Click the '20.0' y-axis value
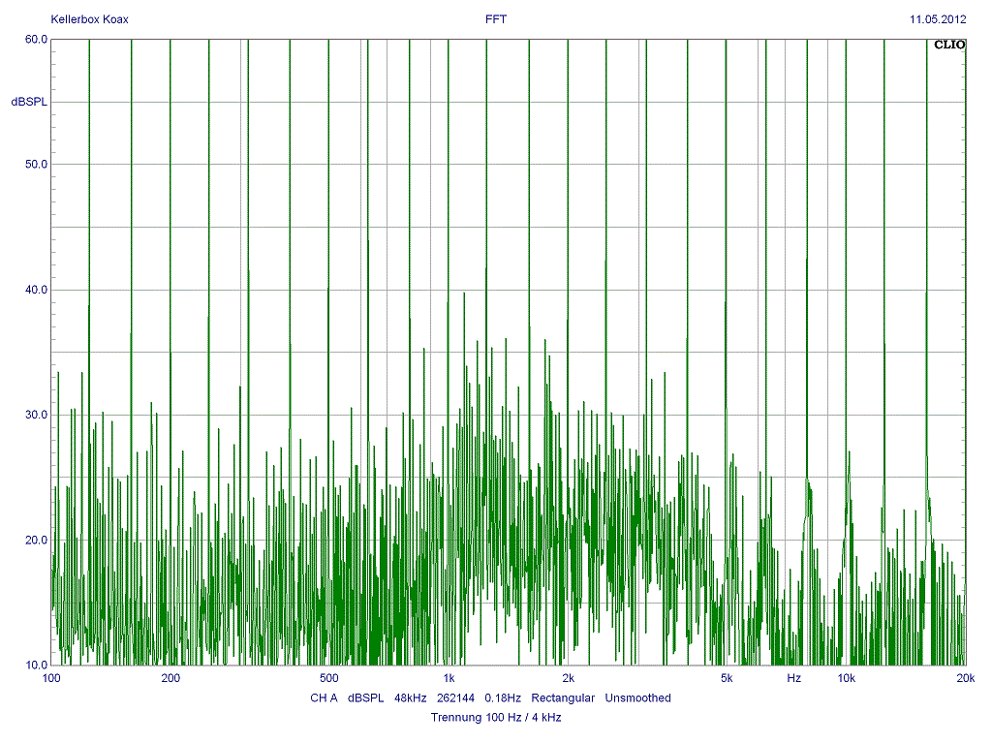 36,541
